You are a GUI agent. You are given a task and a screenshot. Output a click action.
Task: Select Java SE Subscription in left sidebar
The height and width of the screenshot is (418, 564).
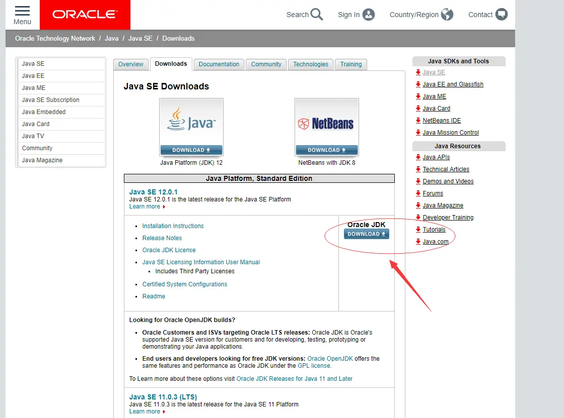tap(61, 100)
